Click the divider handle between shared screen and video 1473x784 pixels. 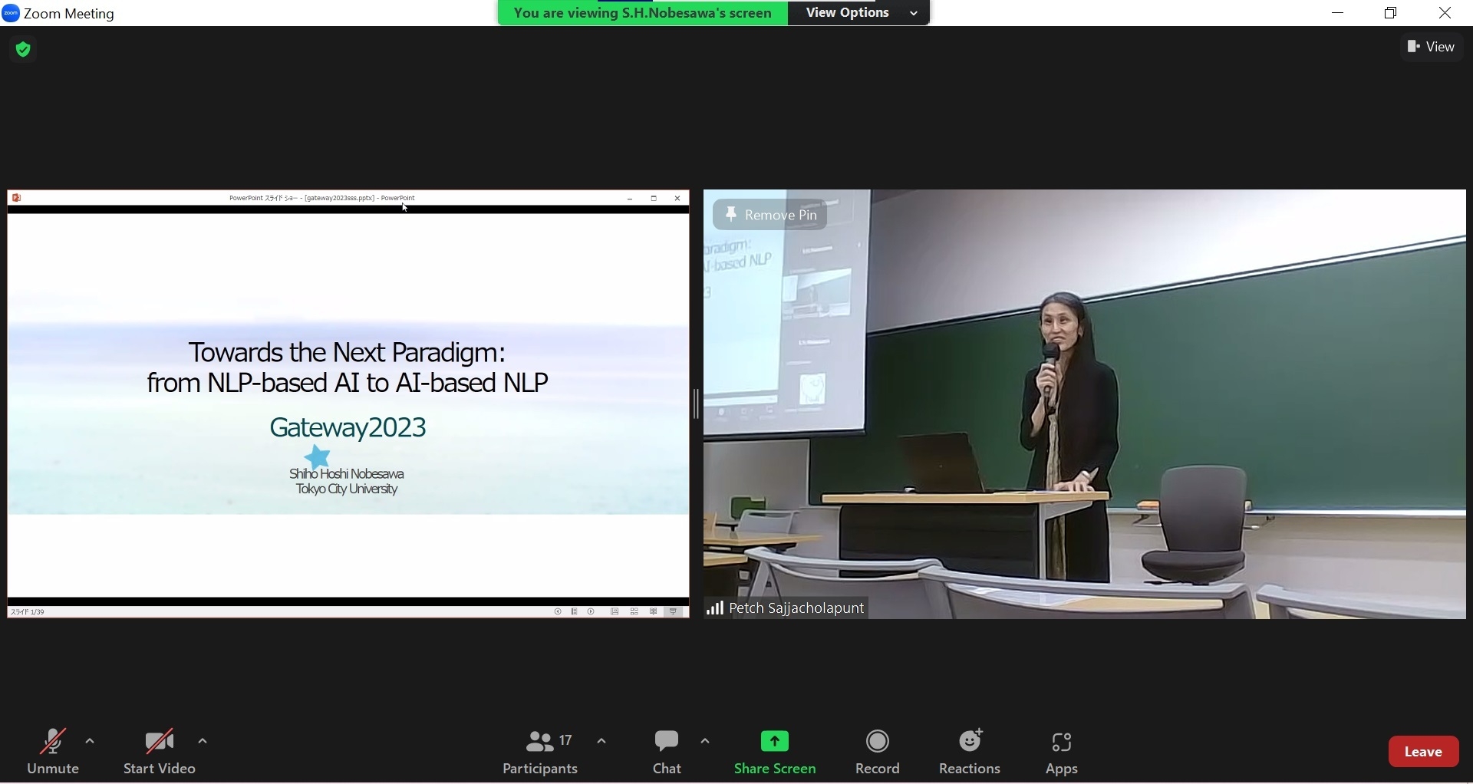tap(697, 404)
